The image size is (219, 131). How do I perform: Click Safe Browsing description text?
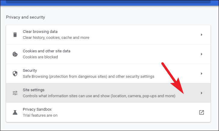pyautogui.click(x=88, y=77)
